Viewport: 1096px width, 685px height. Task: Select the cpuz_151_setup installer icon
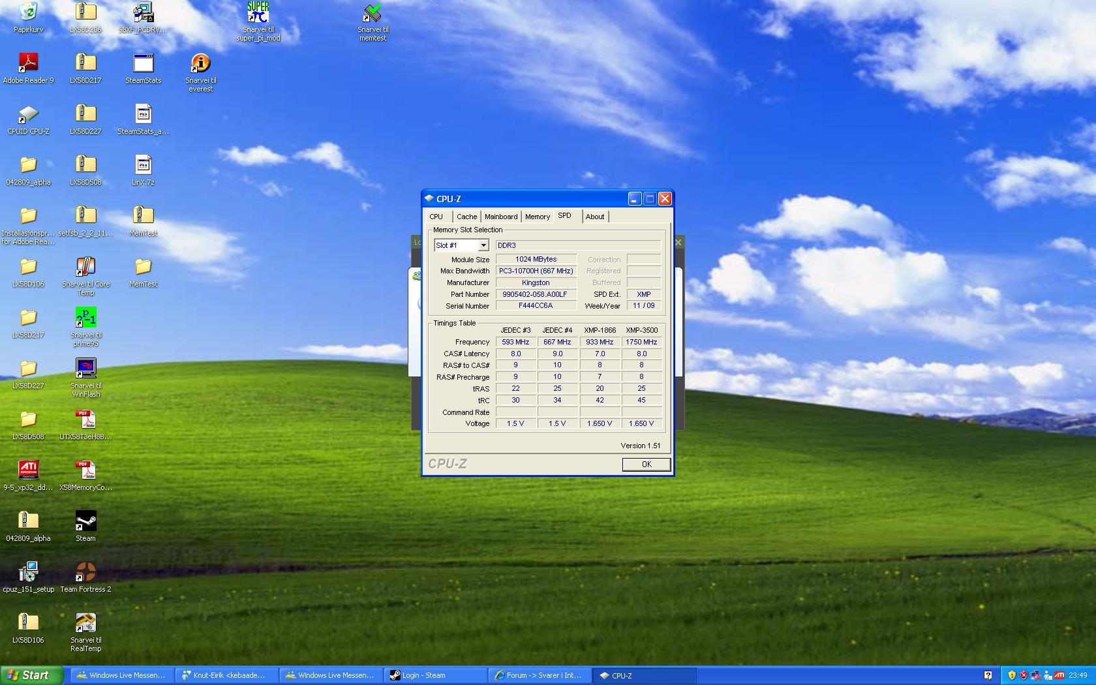point(28,577)
